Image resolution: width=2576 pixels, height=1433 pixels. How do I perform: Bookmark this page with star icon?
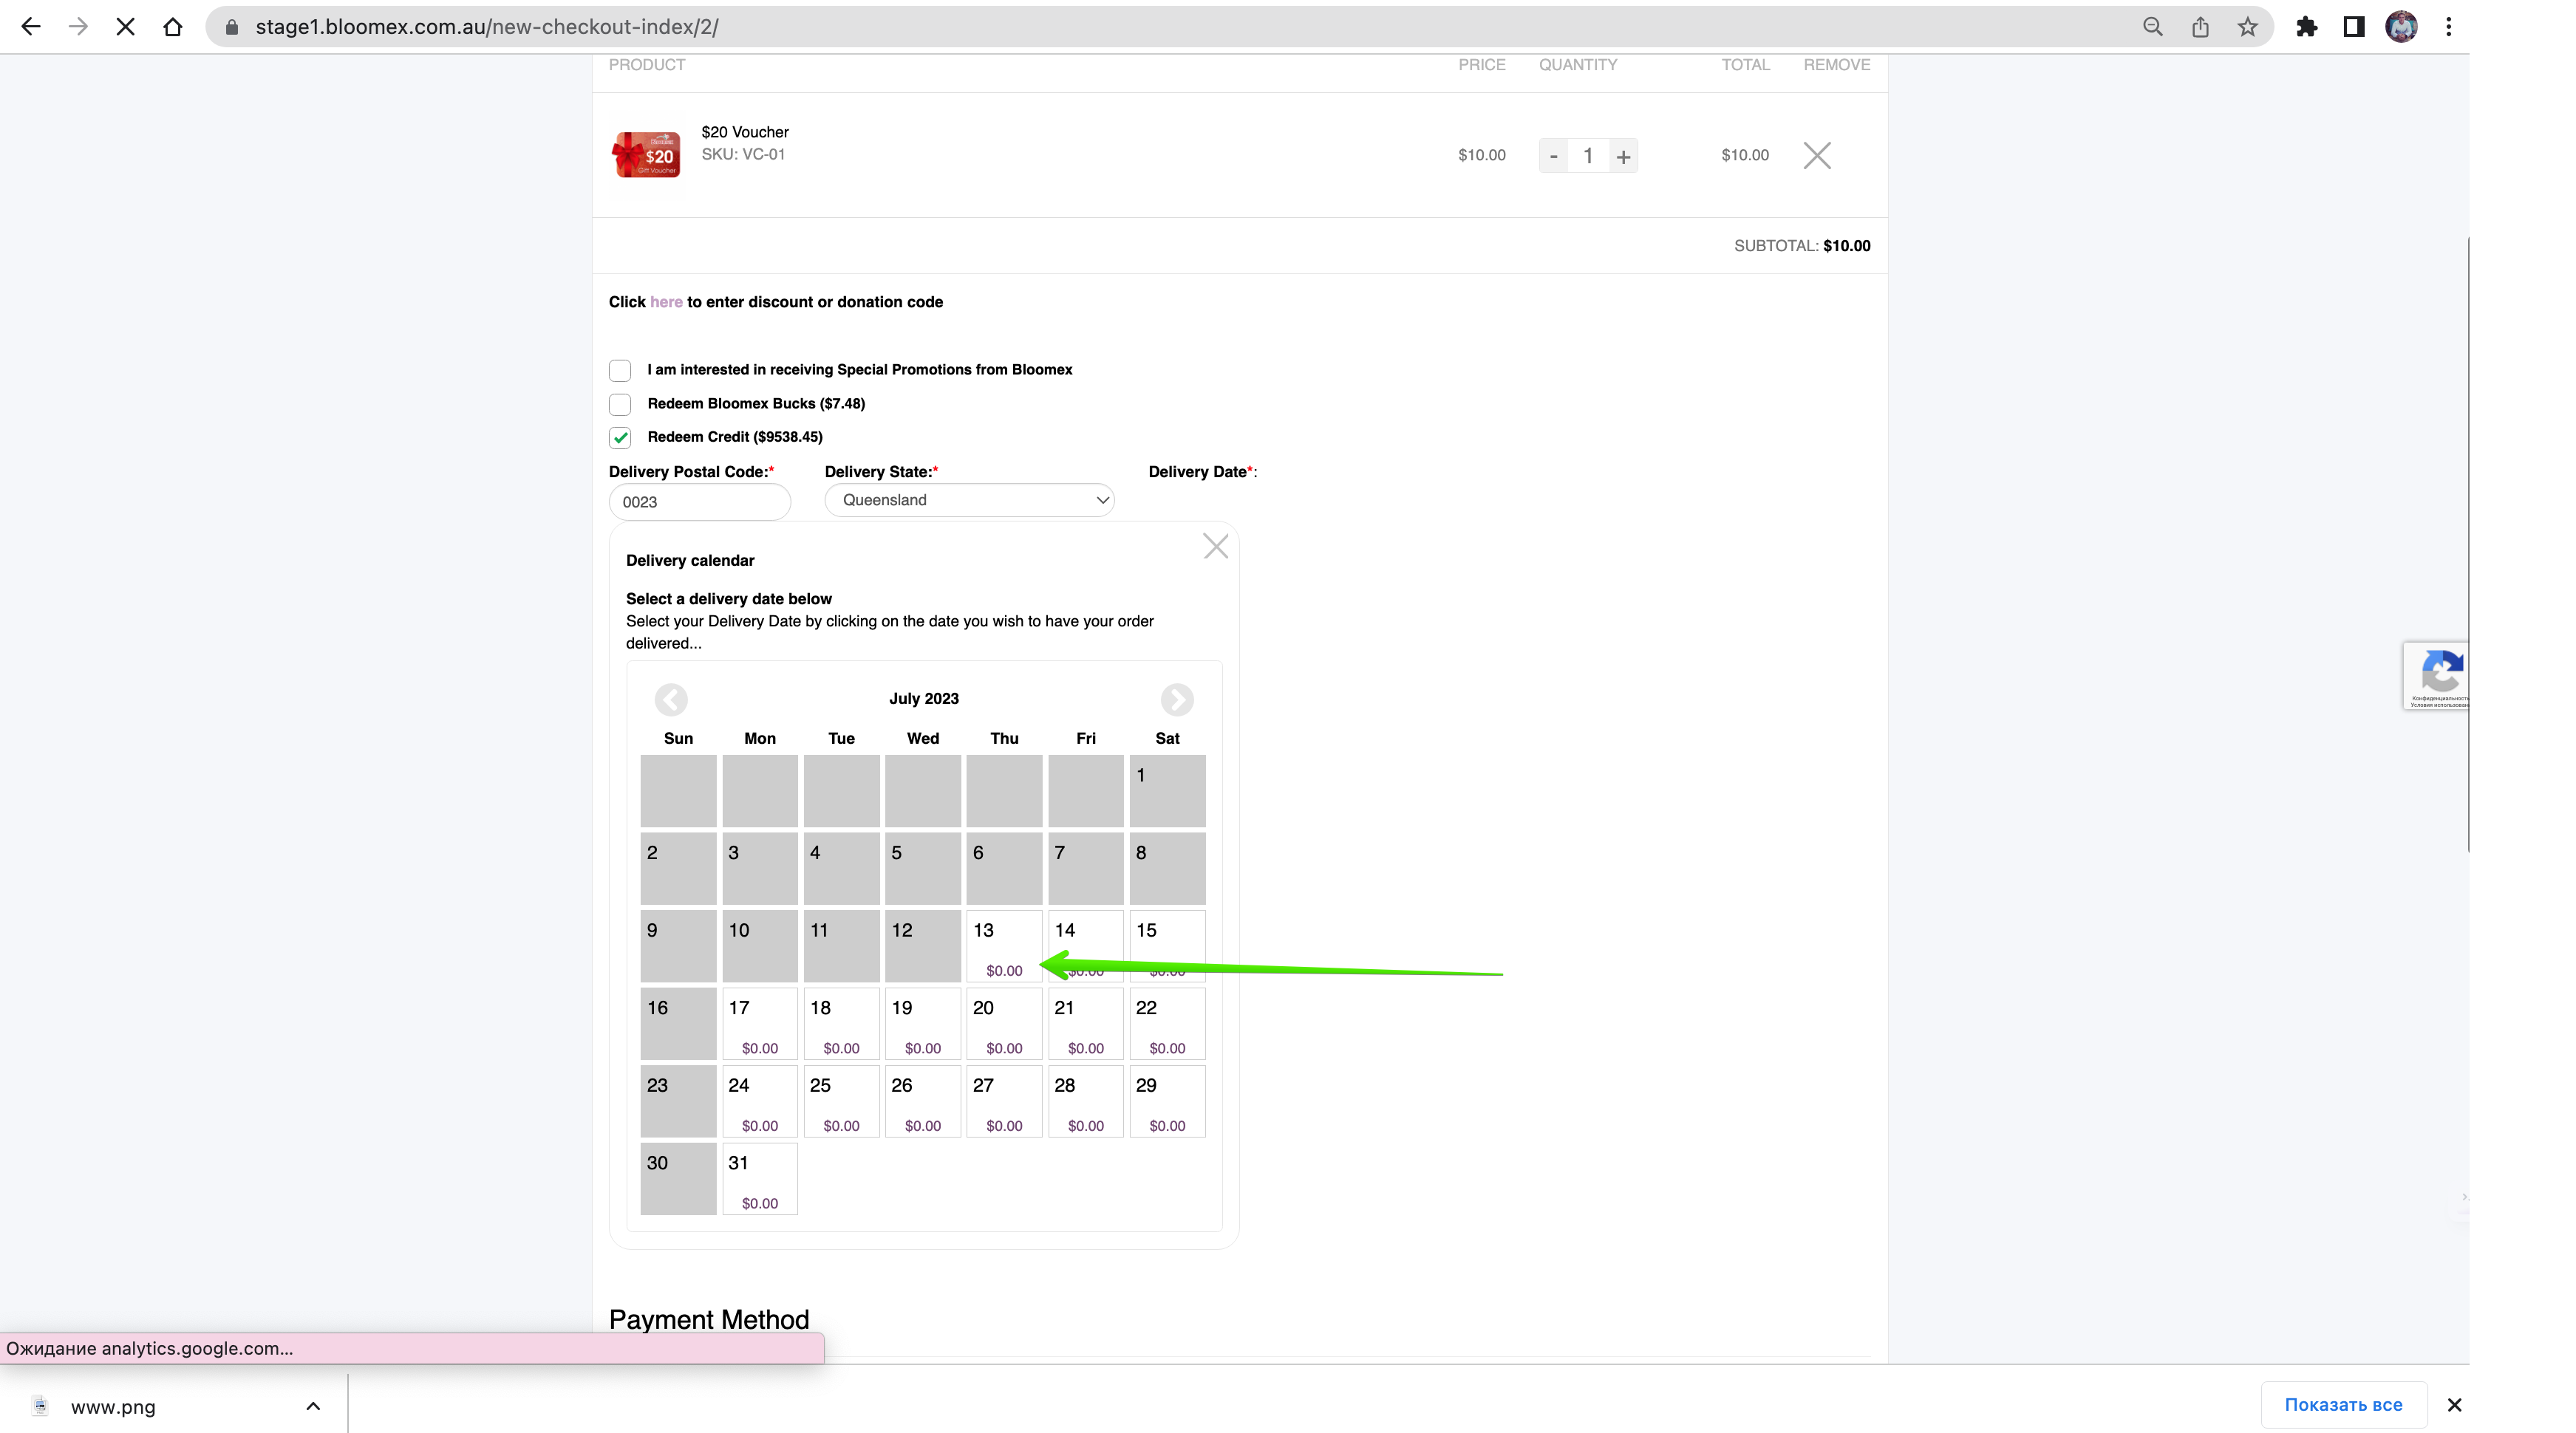pos(2247,27)
